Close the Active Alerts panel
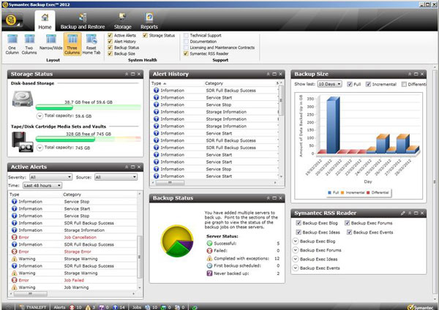 tap(139, 167)
